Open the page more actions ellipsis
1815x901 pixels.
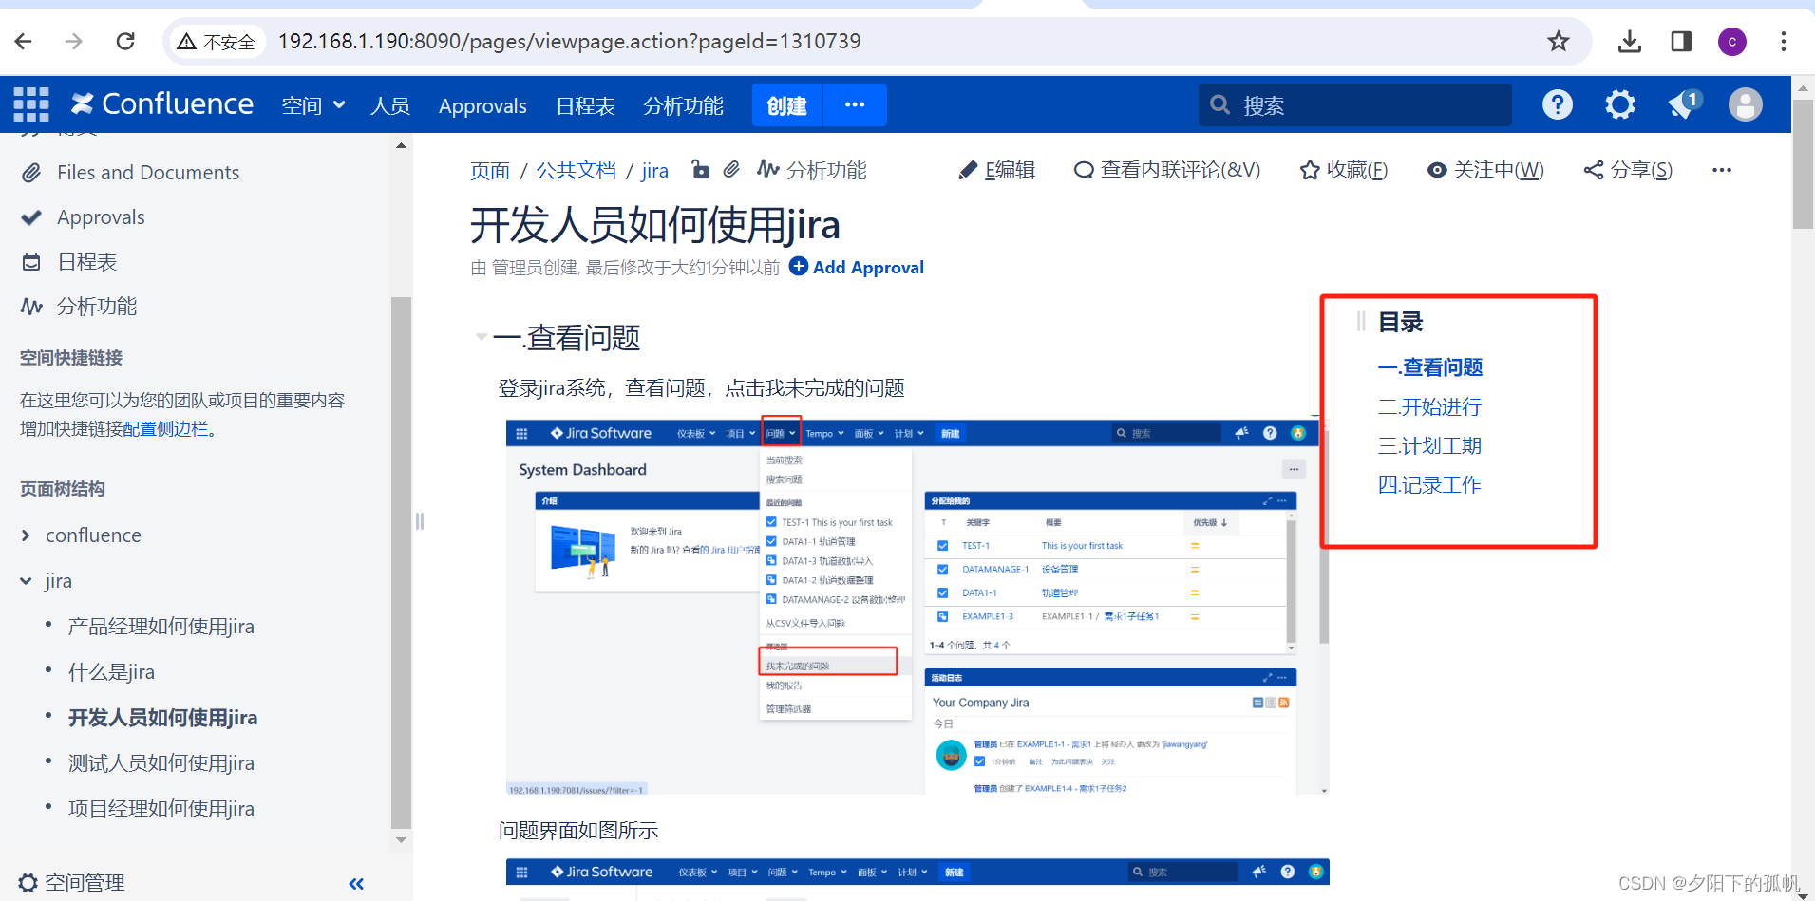(1722, 170)
